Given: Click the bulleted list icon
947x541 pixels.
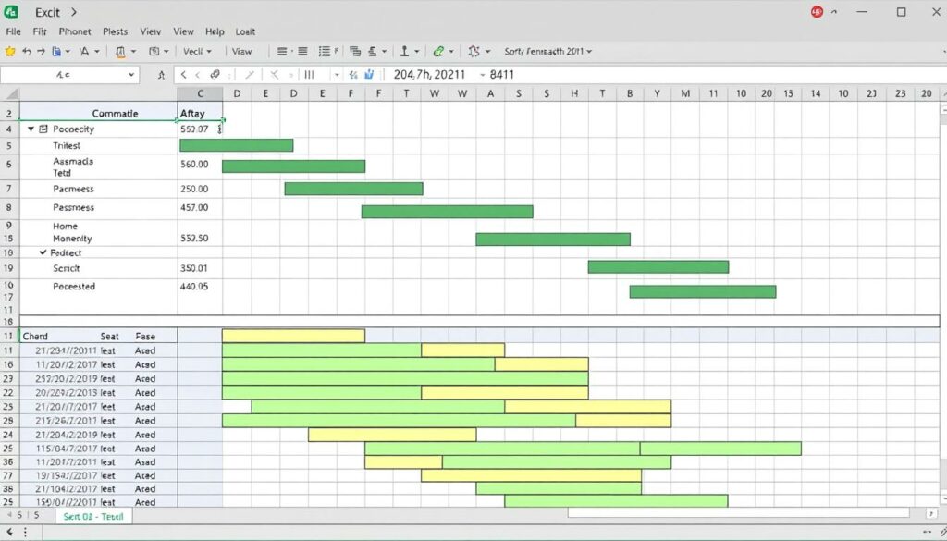Looking at the screenshot, I should pyautogui.click(x=325, y=51).
